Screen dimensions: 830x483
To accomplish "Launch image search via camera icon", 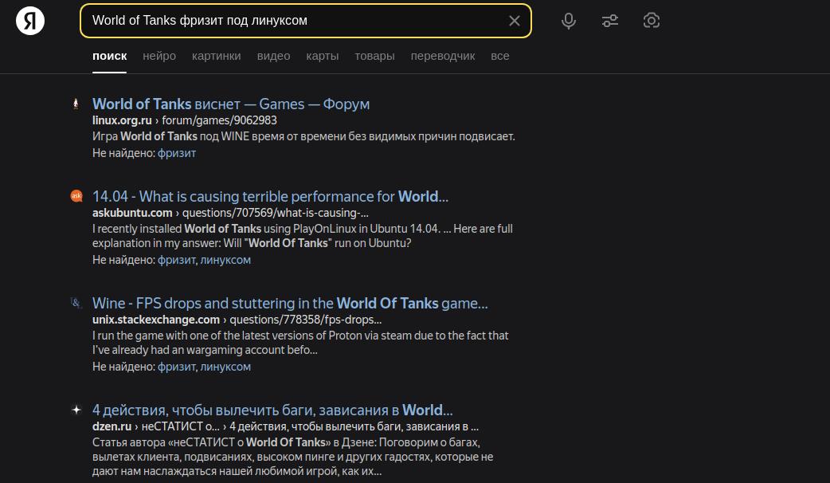I will [651, 21].
